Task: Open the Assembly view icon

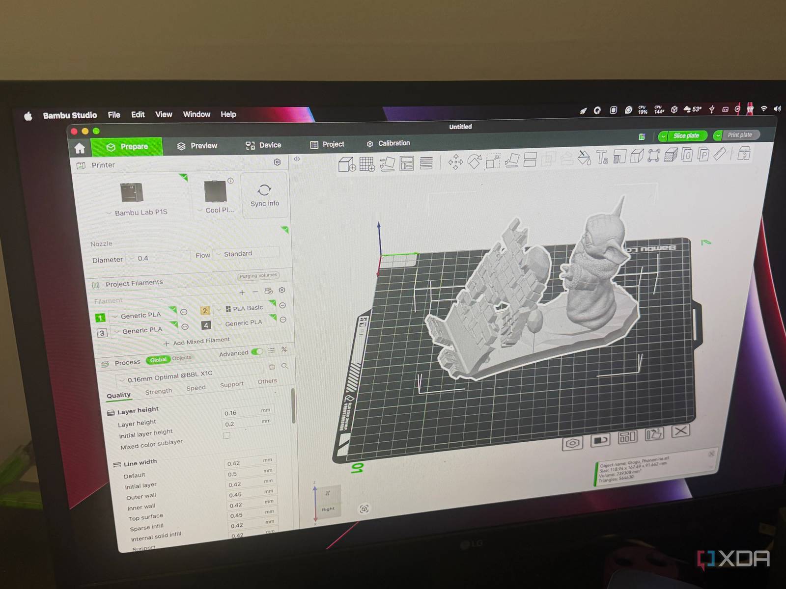Action: (744, 153)
